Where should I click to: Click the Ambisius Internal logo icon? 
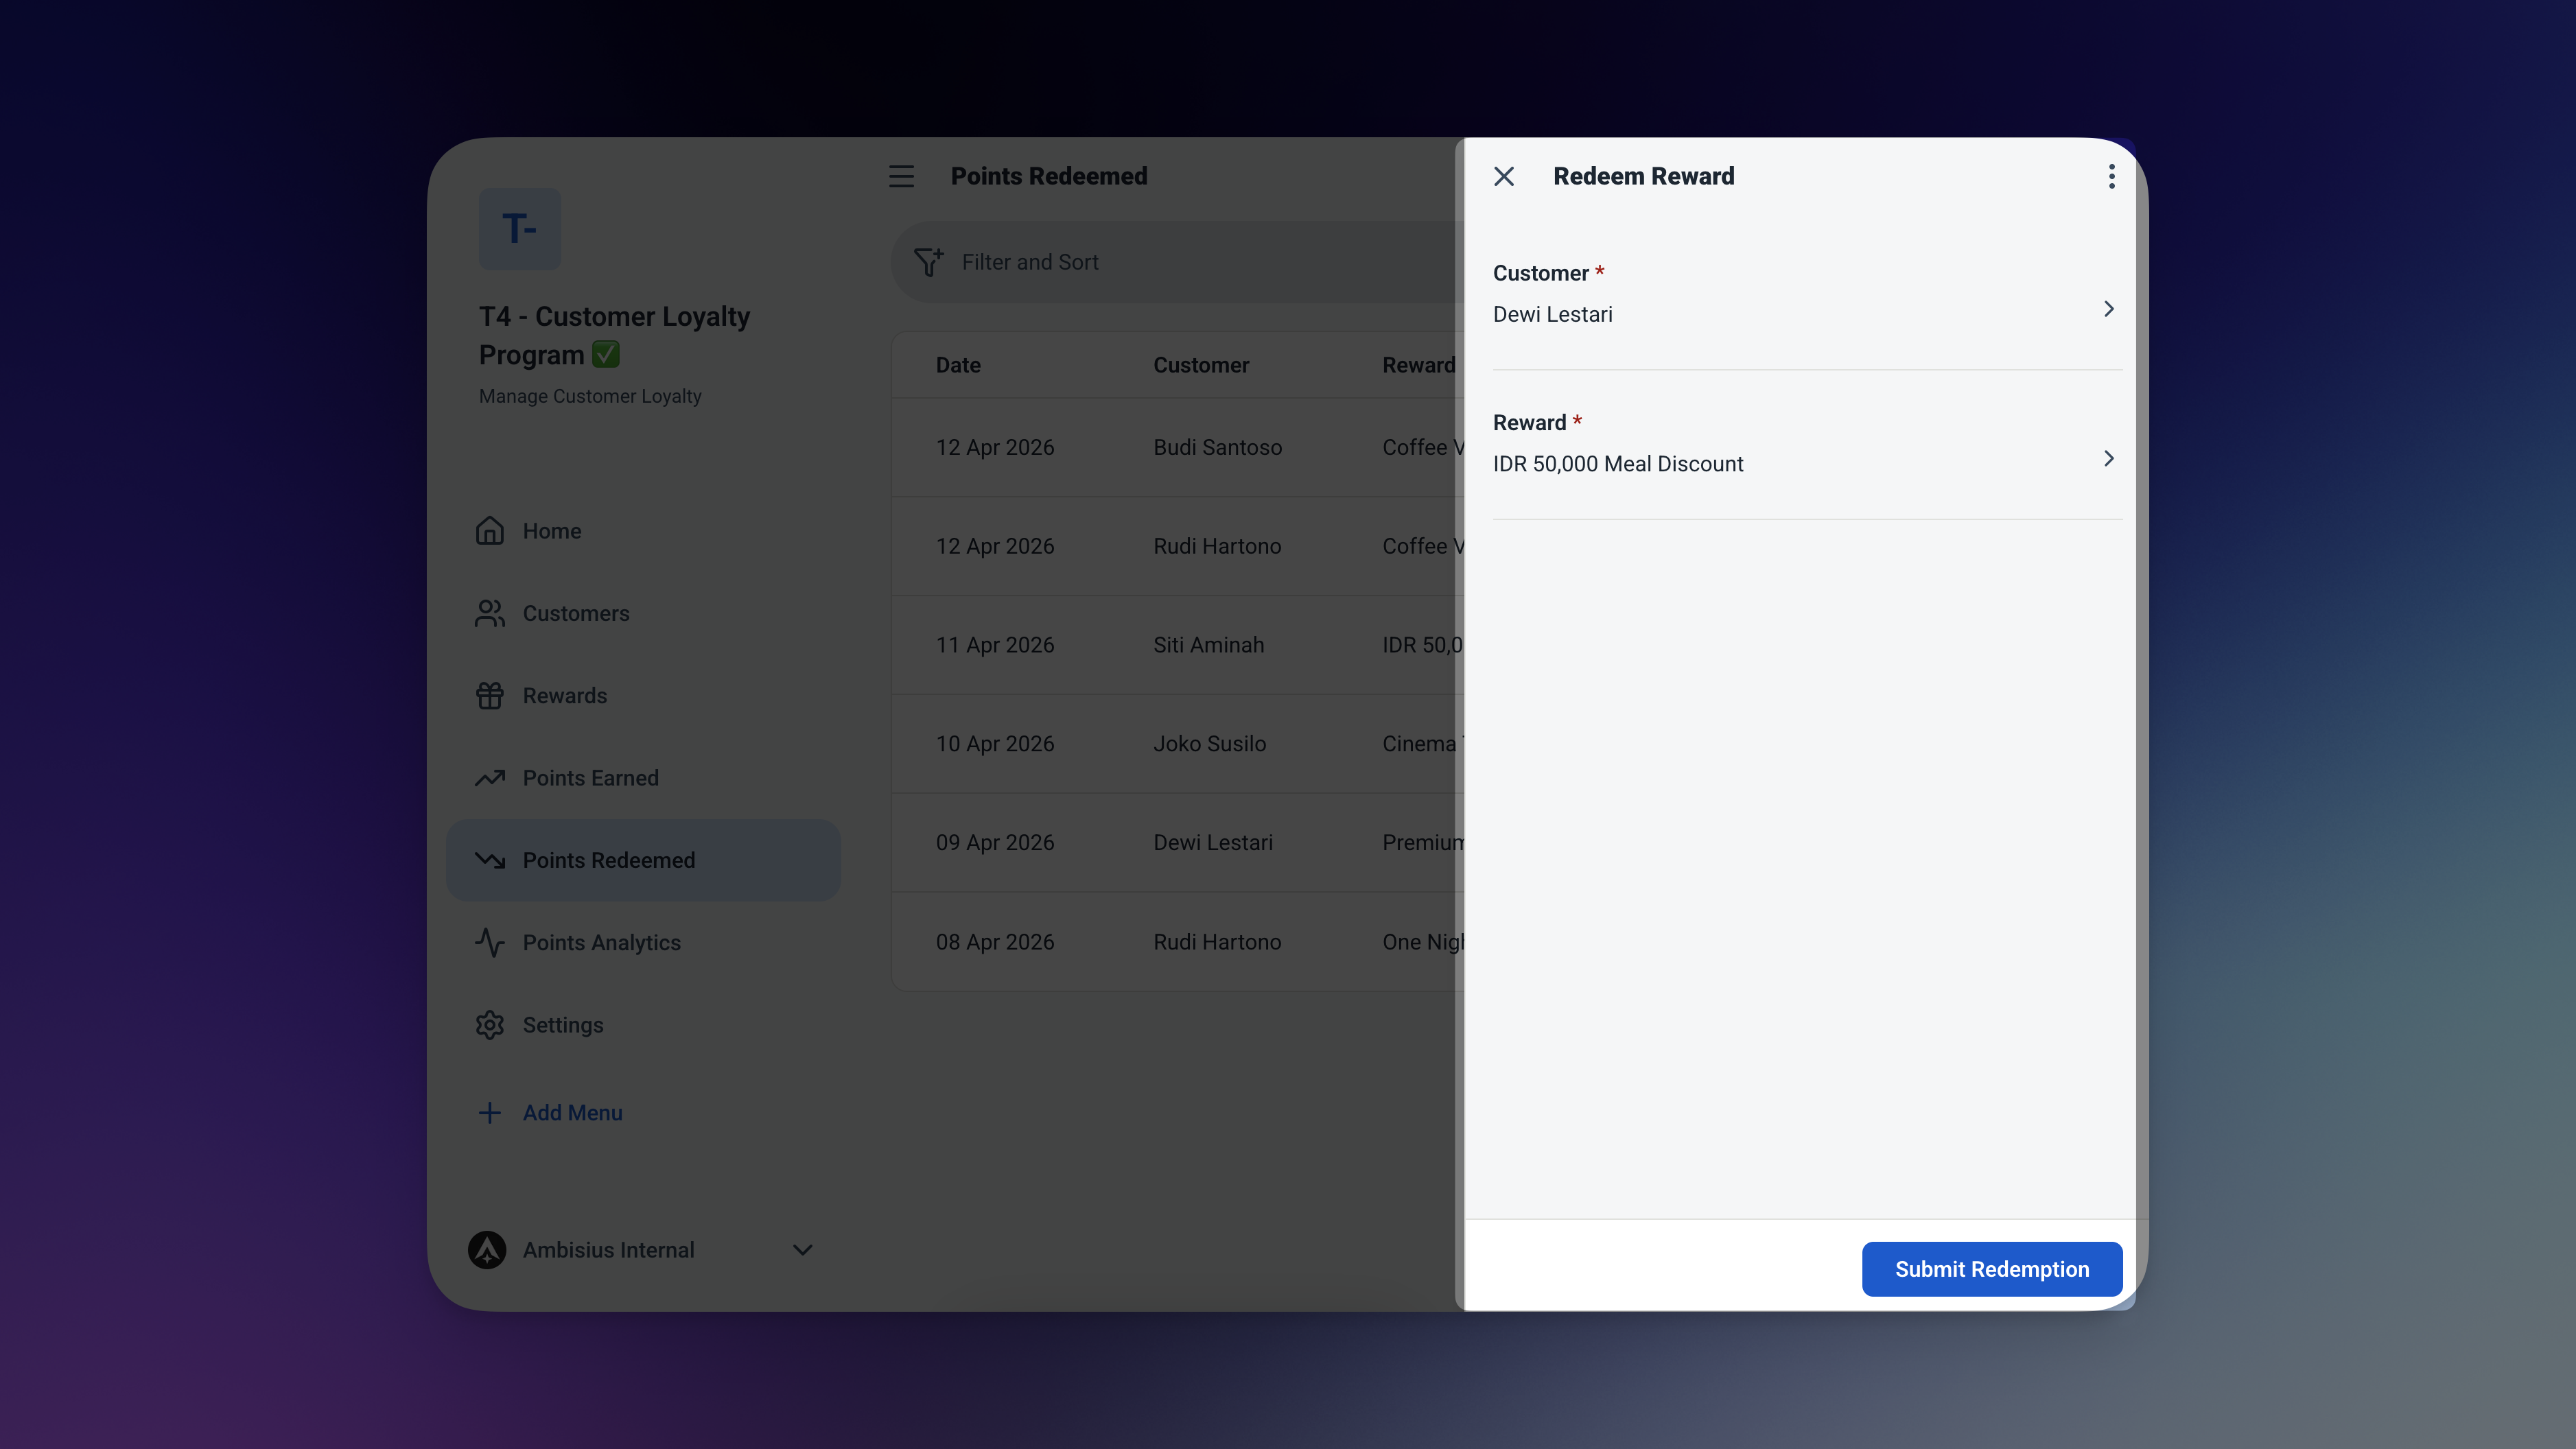(488, 1249)
